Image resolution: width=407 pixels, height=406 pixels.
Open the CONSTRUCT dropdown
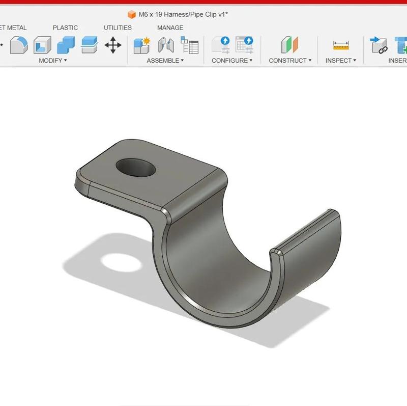[289, 60]
